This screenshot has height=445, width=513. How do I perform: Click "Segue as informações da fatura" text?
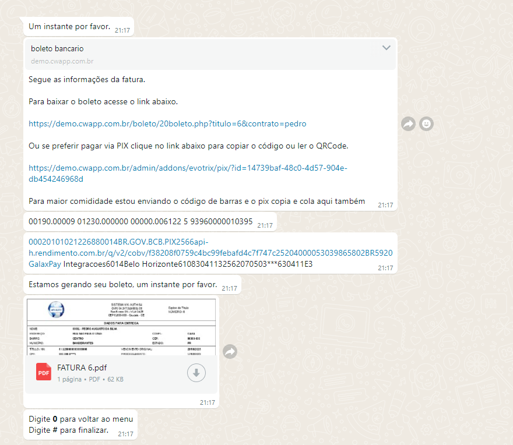tap(86, 79)
